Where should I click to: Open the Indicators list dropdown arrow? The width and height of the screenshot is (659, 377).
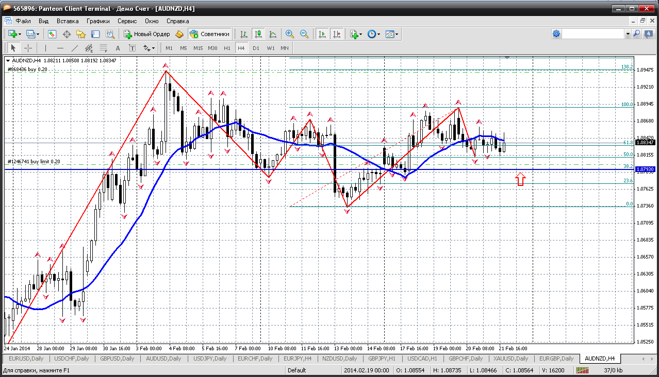(x=361, y=34)
